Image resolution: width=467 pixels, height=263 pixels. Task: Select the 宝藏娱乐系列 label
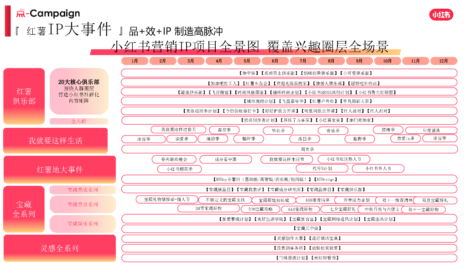click(83, 224)
